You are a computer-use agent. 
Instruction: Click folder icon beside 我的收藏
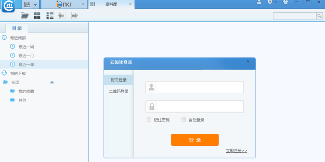click(13, 91)
